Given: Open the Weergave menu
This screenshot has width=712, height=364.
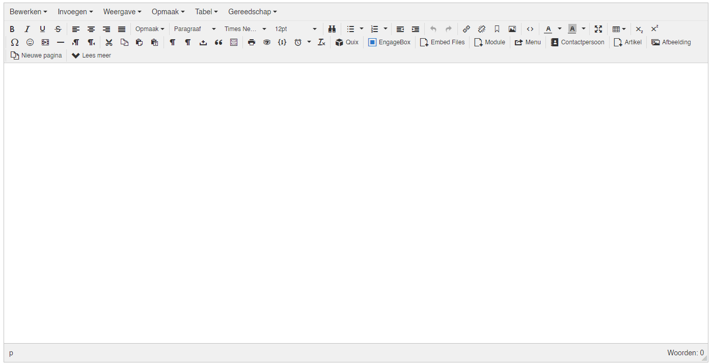Looking at the screenshot, I should pos(122,12).
